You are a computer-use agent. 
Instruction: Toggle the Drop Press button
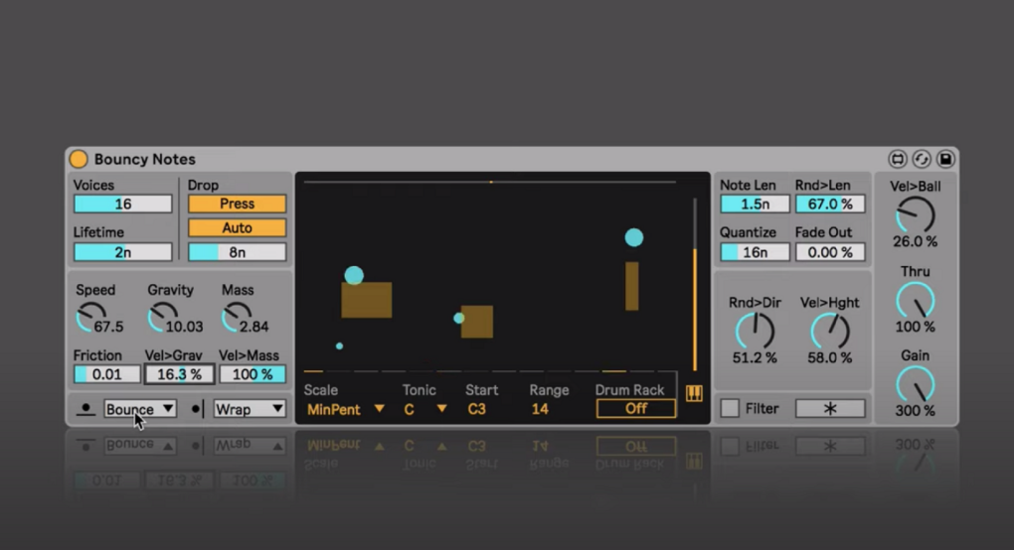[x=237, y=204]
